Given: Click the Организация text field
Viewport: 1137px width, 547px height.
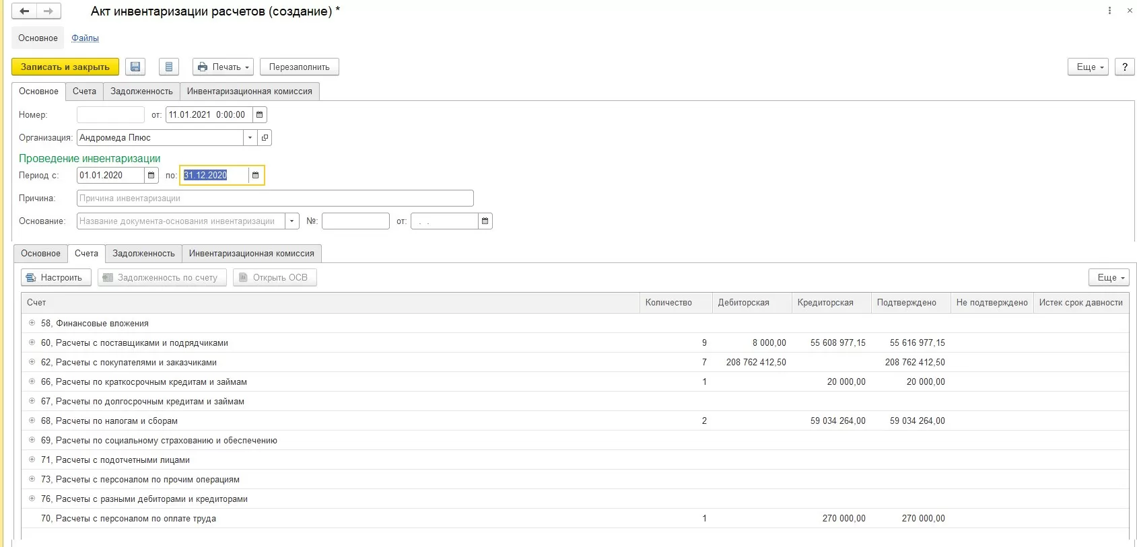Looking at the screenshot, I should pyautogui.click(x=160, y=138).
